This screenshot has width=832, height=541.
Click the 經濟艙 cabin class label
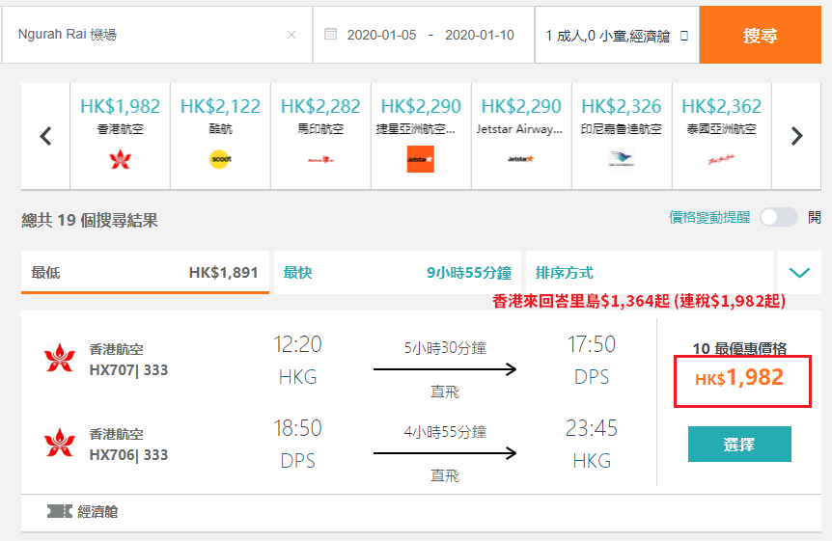click(97, 512)
